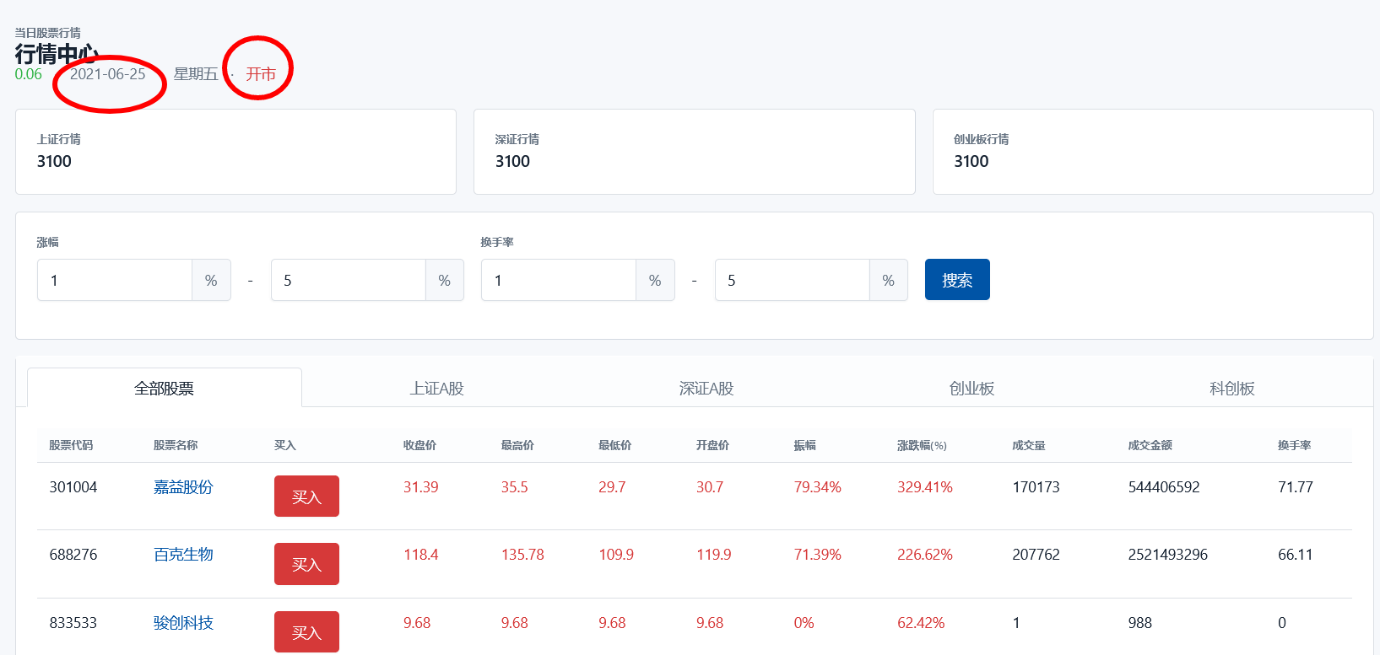Click the 开市 market status text
Image resolution: width=1380 pixels, height=655 pixels.
pyautogui.click(x=261, y=74)
